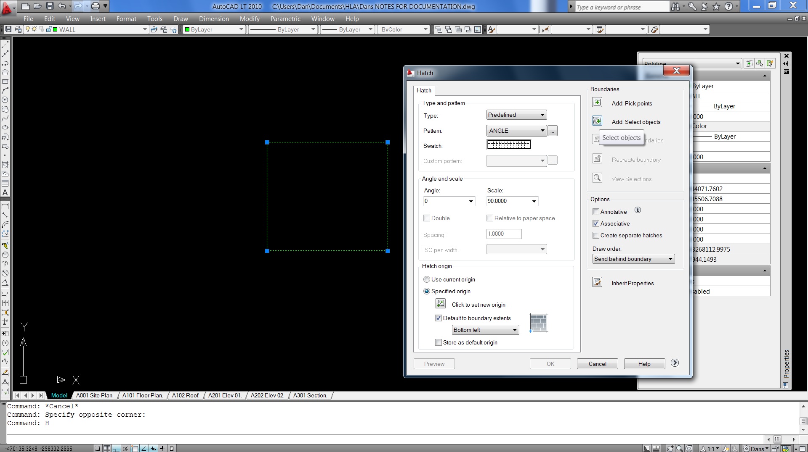Click the Preview button
Screen dimensions: 808x452
pos(434,363)
